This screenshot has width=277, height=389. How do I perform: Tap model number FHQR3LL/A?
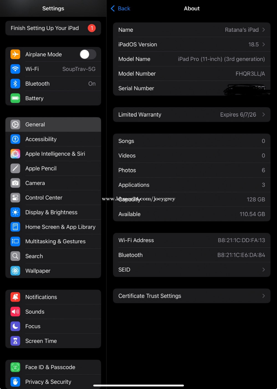[x=250, y=74]
